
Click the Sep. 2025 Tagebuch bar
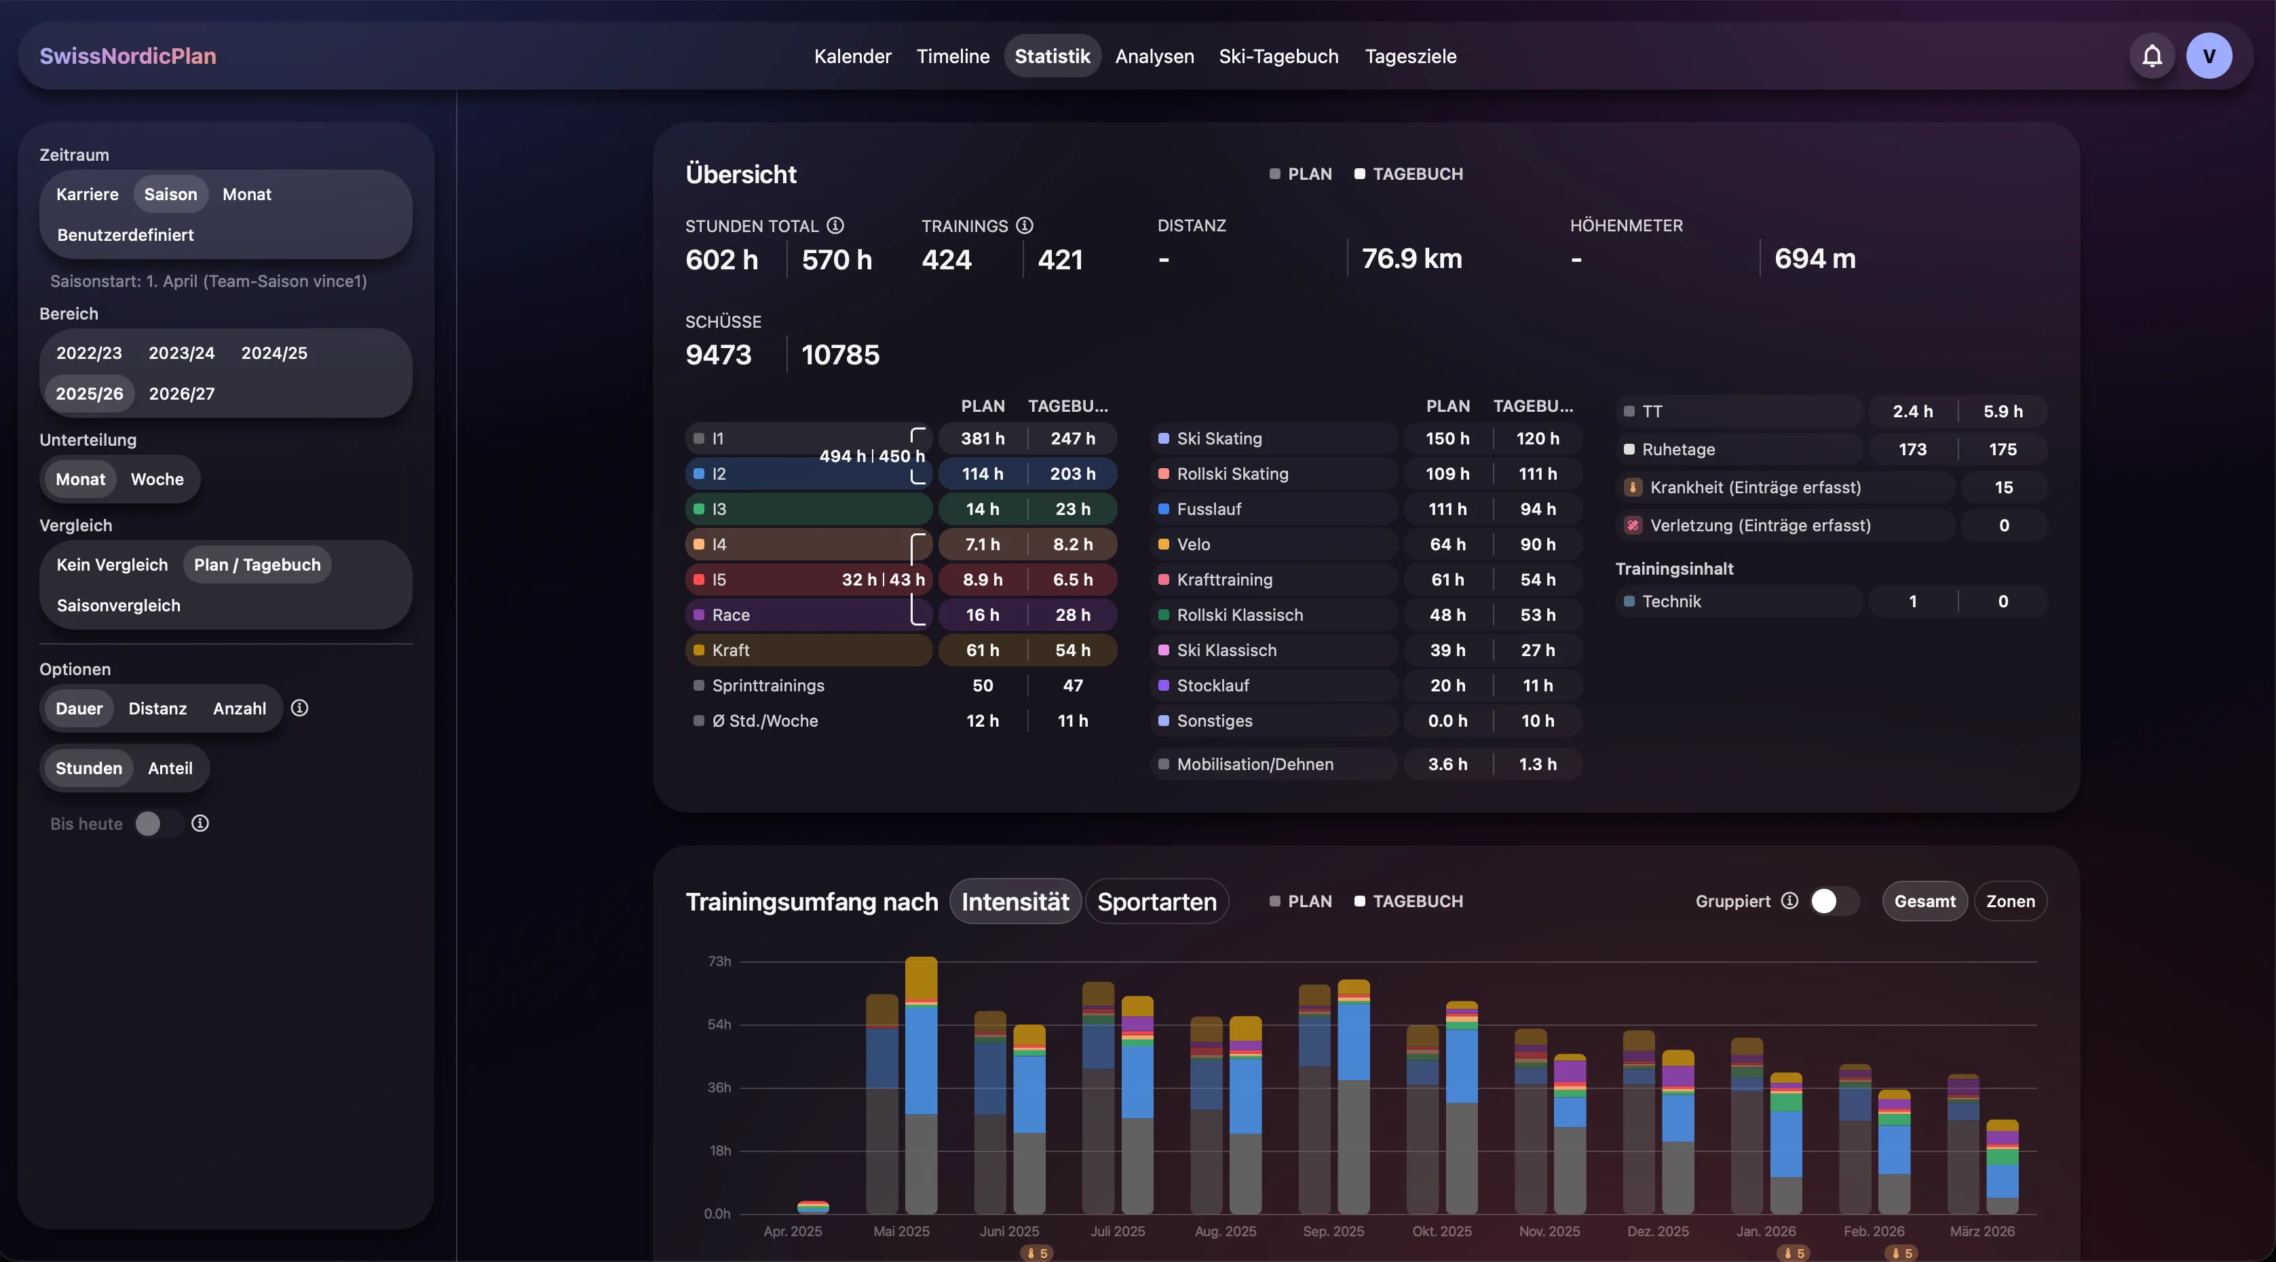(x=1354, y=1096)
